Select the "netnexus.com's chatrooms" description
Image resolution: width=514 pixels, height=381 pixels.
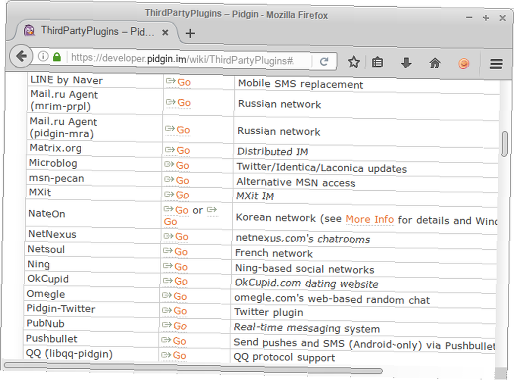(x=303, y=239)
